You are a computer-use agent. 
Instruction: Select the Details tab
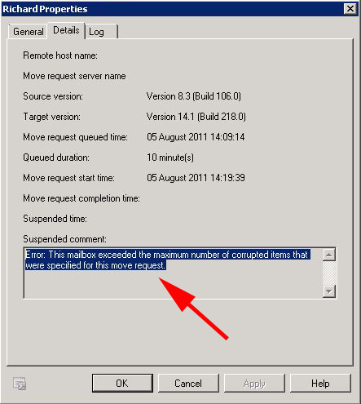(x=66, y=30)
